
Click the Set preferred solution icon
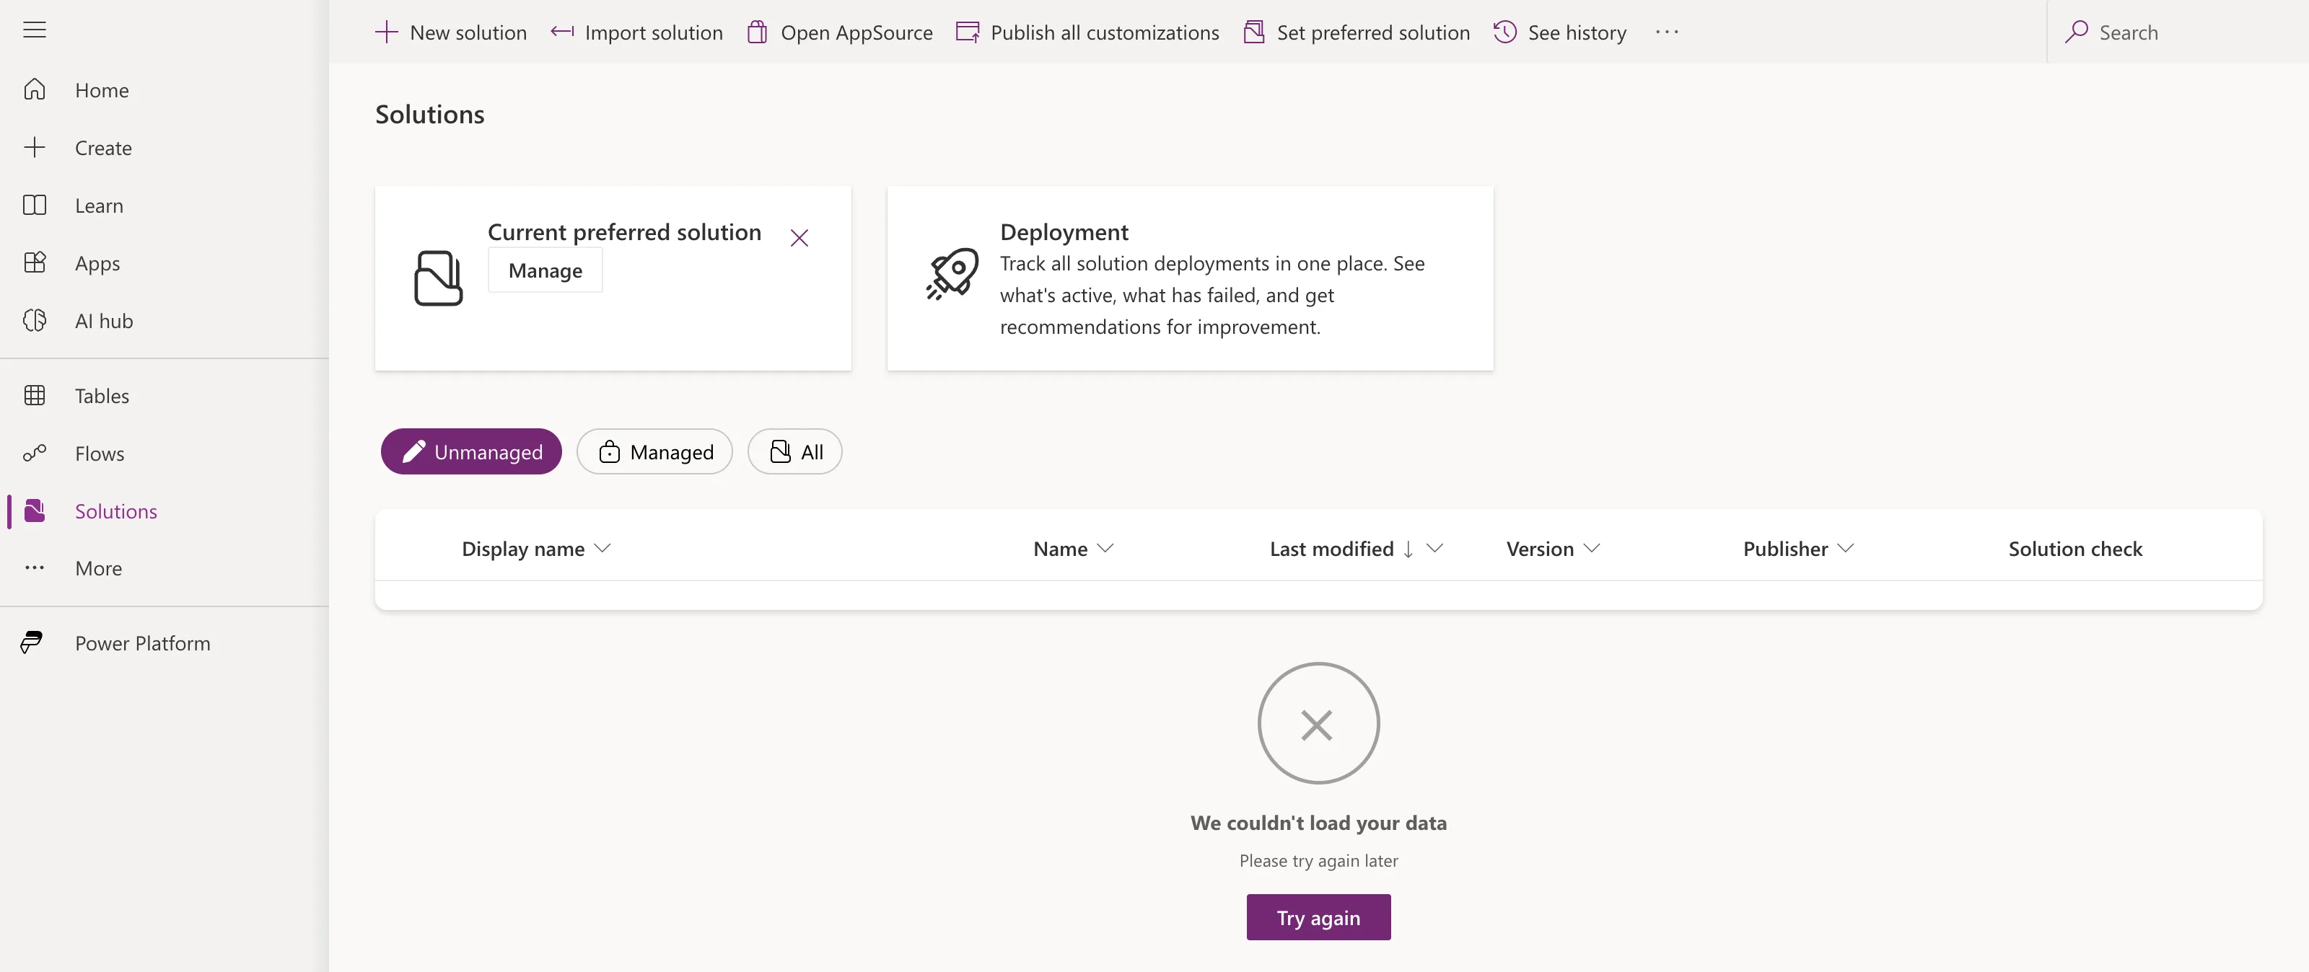[1254, 32]
